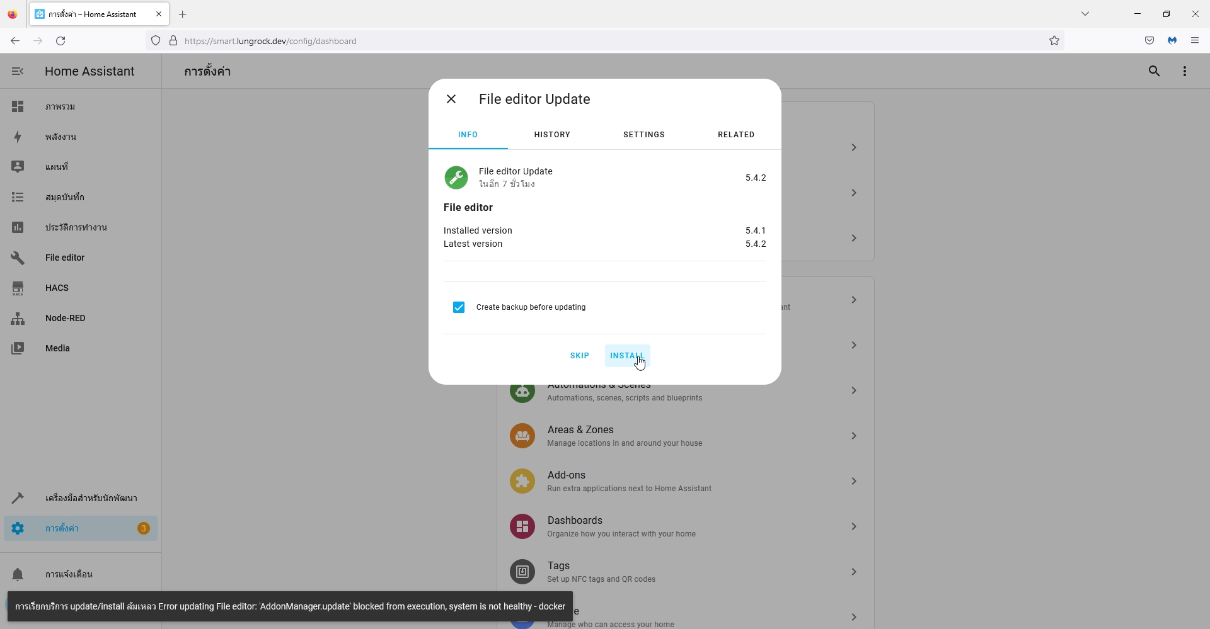Expand the Dashboards row chevron
The image size is (1210, 629).
click(854, 526)
